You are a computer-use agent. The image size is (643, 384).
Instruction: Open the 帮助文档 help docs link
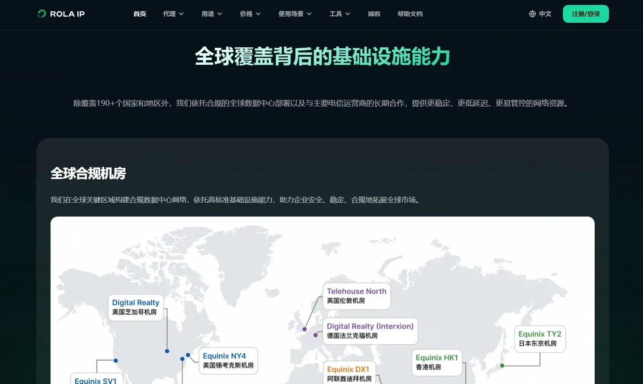coord(410,14)
